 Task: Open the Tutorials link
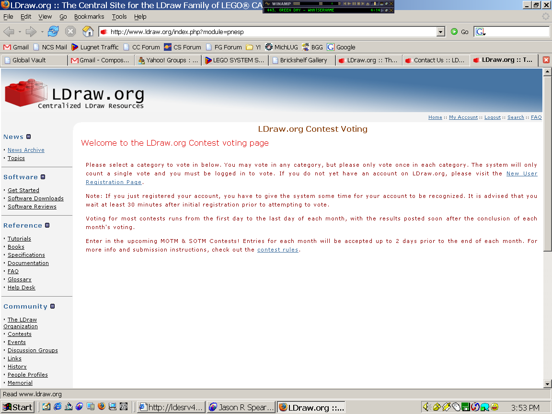click(19, 239)
